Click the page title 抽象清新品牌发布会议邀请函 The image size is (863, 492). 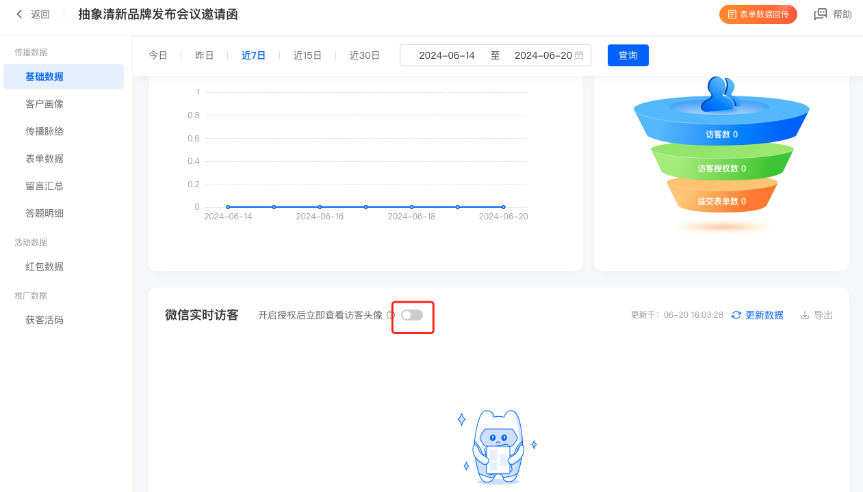(158, 14)
